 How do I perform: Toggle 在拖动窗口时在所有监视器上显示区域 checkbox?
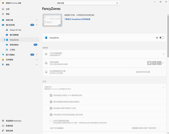51,115
